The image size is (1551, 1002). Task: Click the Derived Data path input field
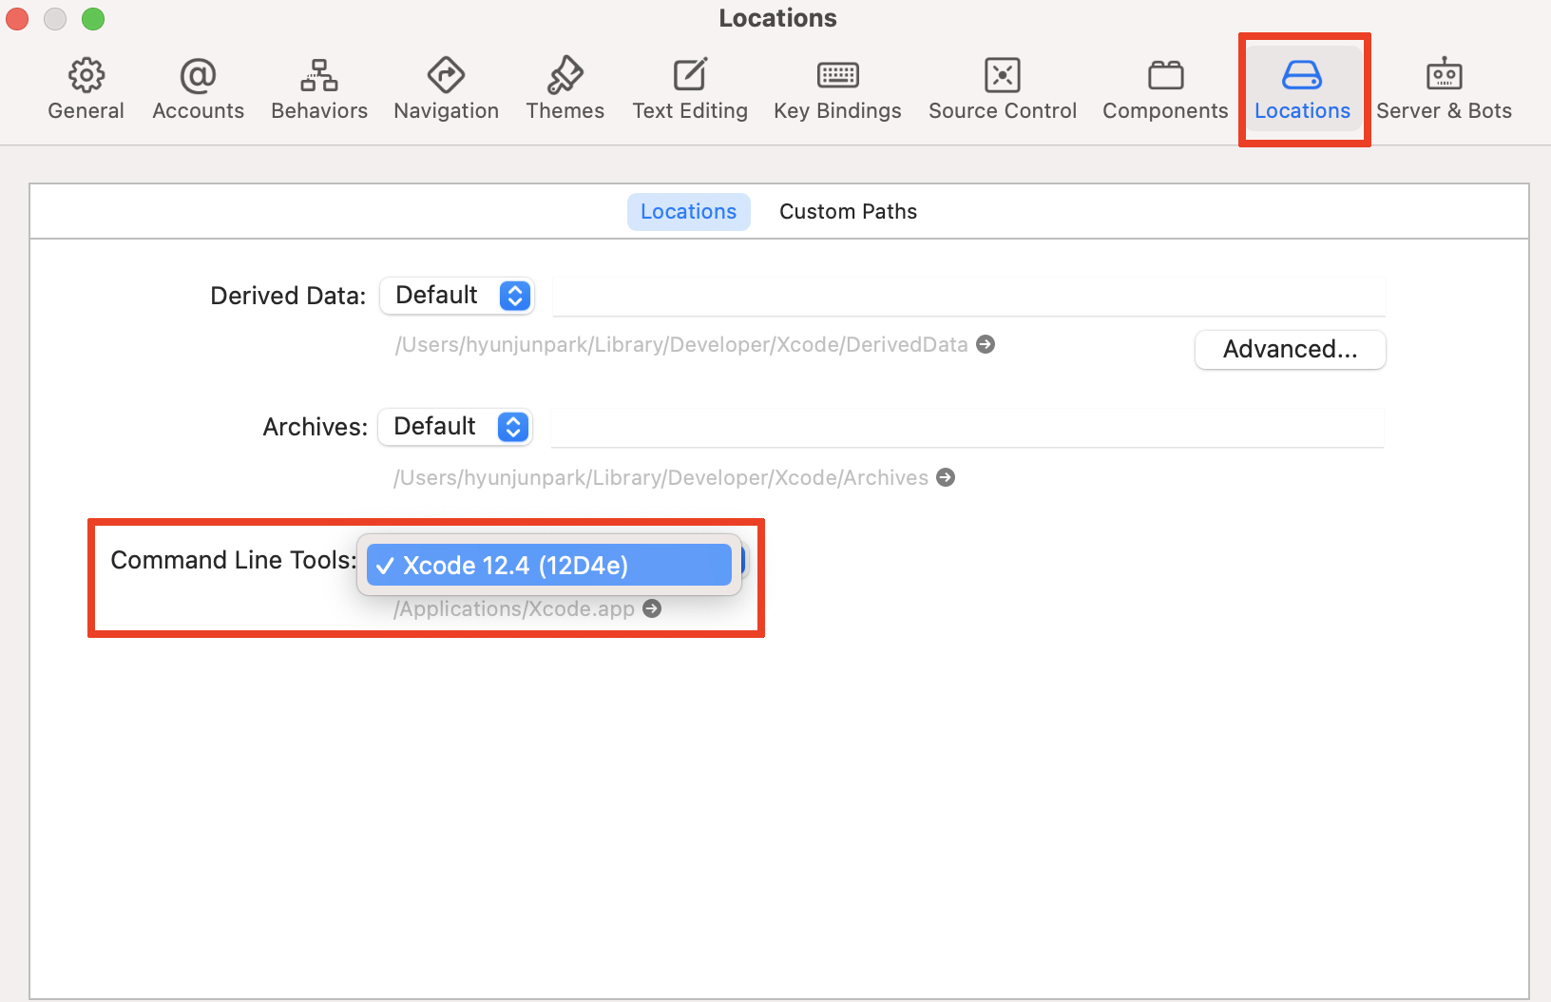pyautogui.click(x=968, y=297)
